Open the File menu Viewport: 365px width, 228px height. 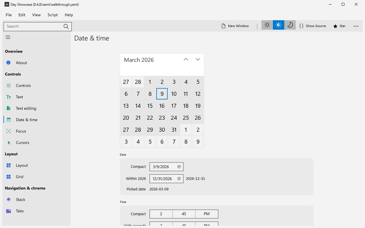[9, 15]
